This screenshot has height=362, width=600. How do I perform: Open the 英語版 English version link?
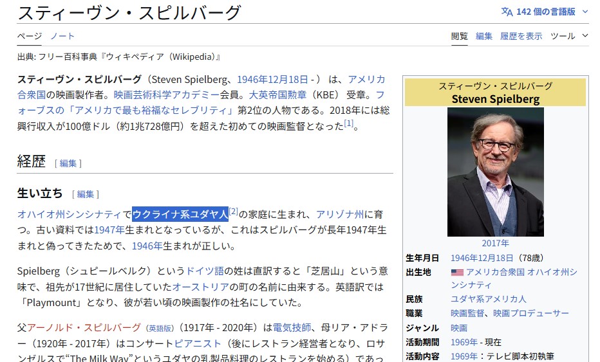[x=160, y=329]
